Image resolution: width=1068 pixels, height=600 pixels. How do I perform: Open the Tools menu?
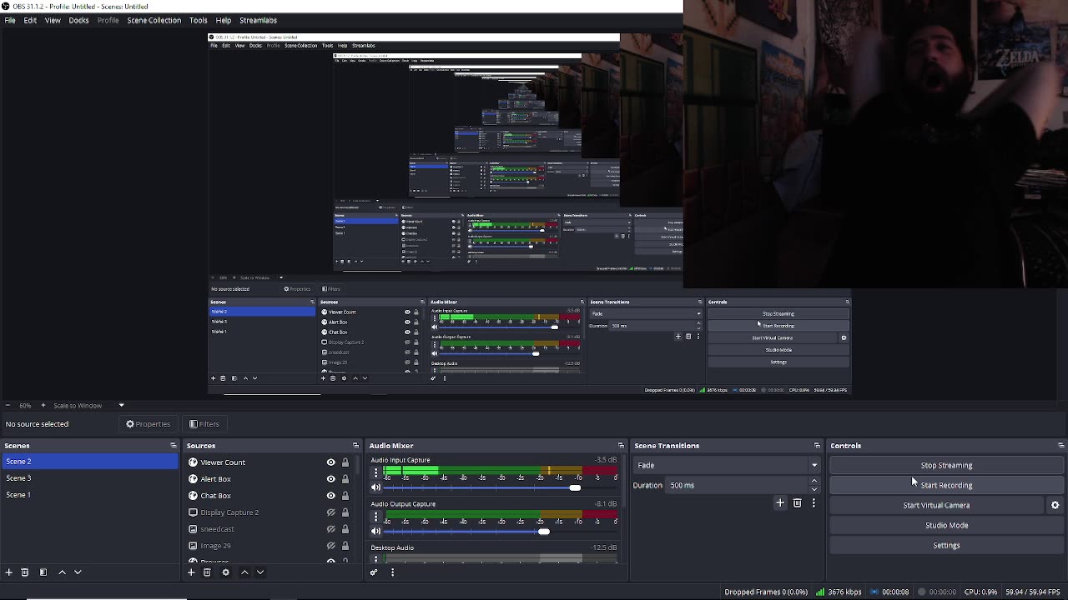coord(198,20)
